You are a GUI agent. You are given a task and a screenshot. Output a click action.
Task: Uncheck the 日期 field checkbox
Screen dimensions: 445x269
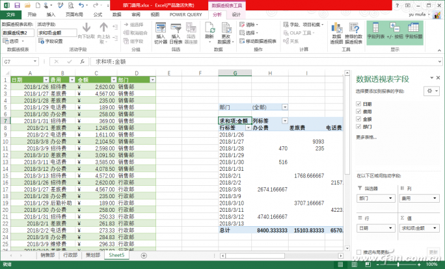click(358, 104)
